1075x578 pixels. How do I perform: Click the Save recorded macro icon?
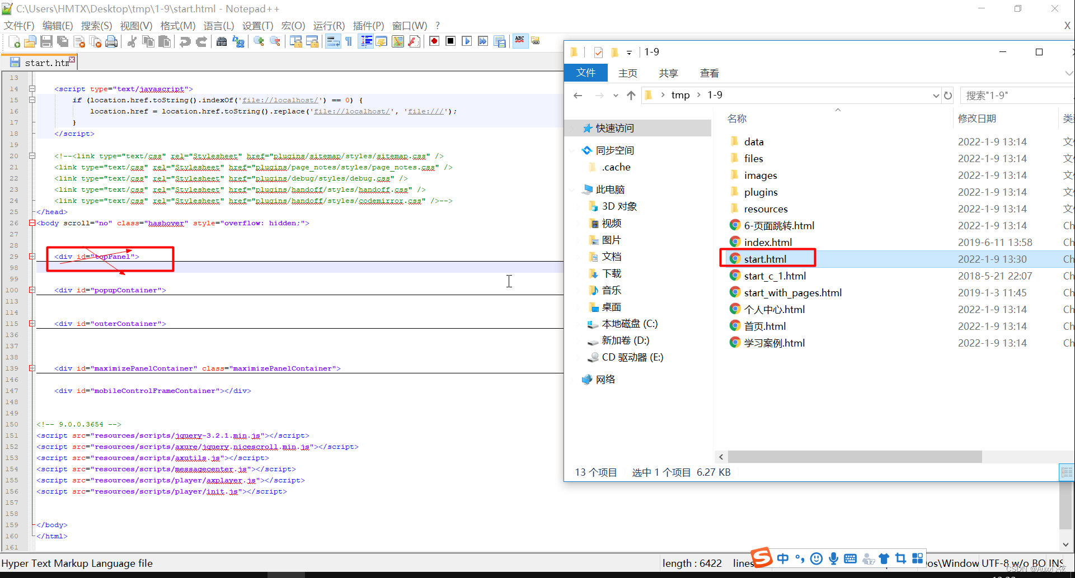500,41
